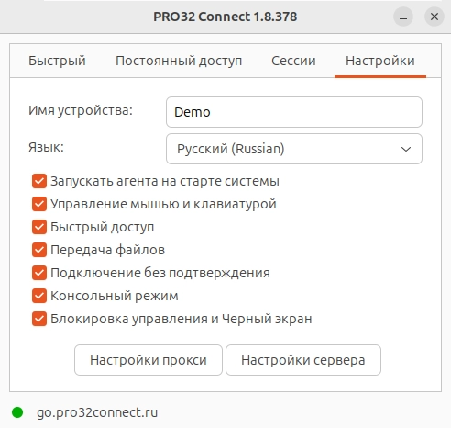
Task: Uncheck Подключение без подтверждения
Action: 39,273
